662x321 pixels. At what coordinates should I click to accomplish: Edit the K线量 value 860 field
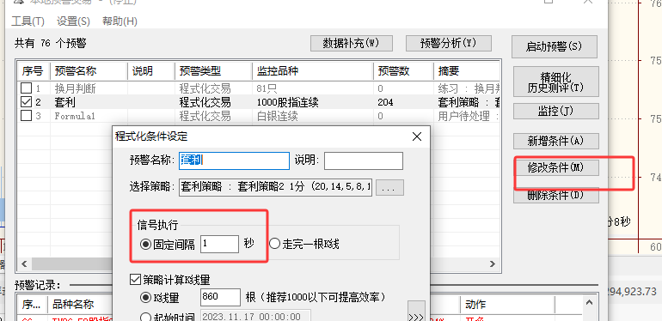click(x=220, y=297)
